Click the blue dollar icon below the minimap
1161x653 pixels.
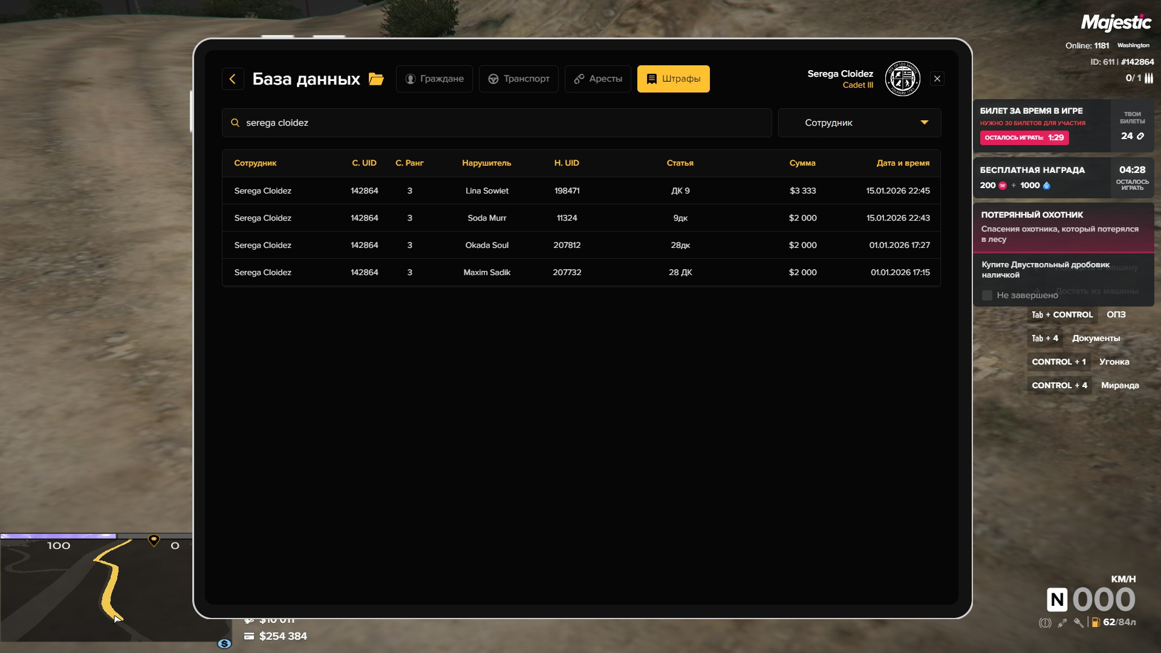coord(224,644)
